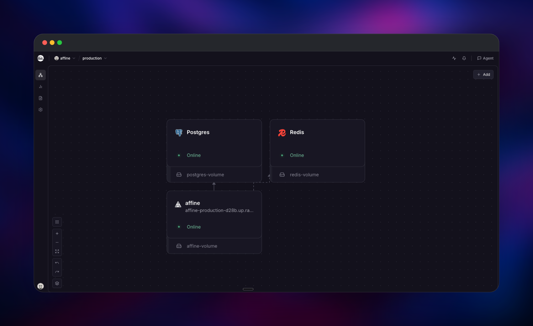This screenshot has width=533, height=326.
Task: Click the Postgres elephant icon
Action: click(179, 133)
